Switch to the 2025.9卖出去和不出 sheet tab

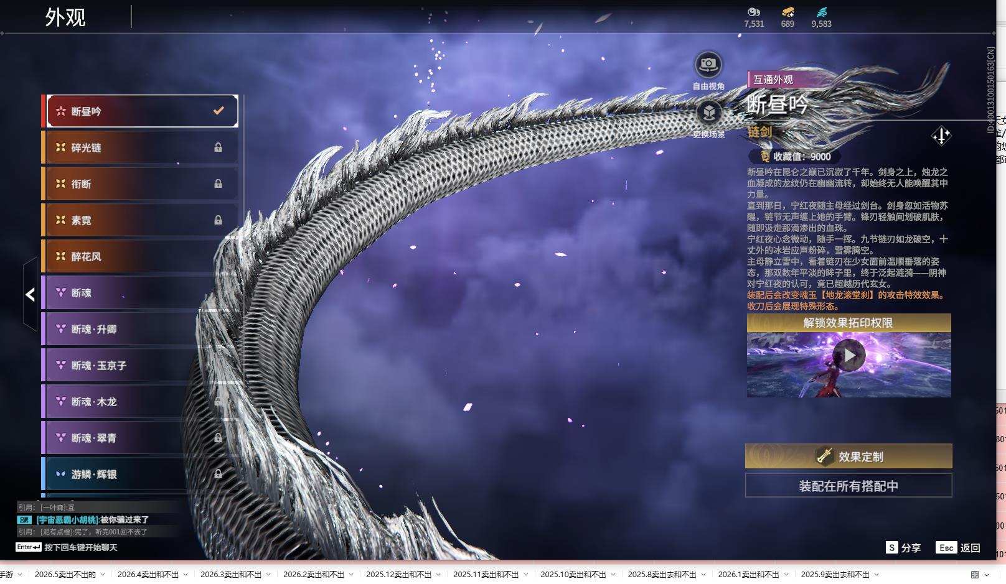835,575
